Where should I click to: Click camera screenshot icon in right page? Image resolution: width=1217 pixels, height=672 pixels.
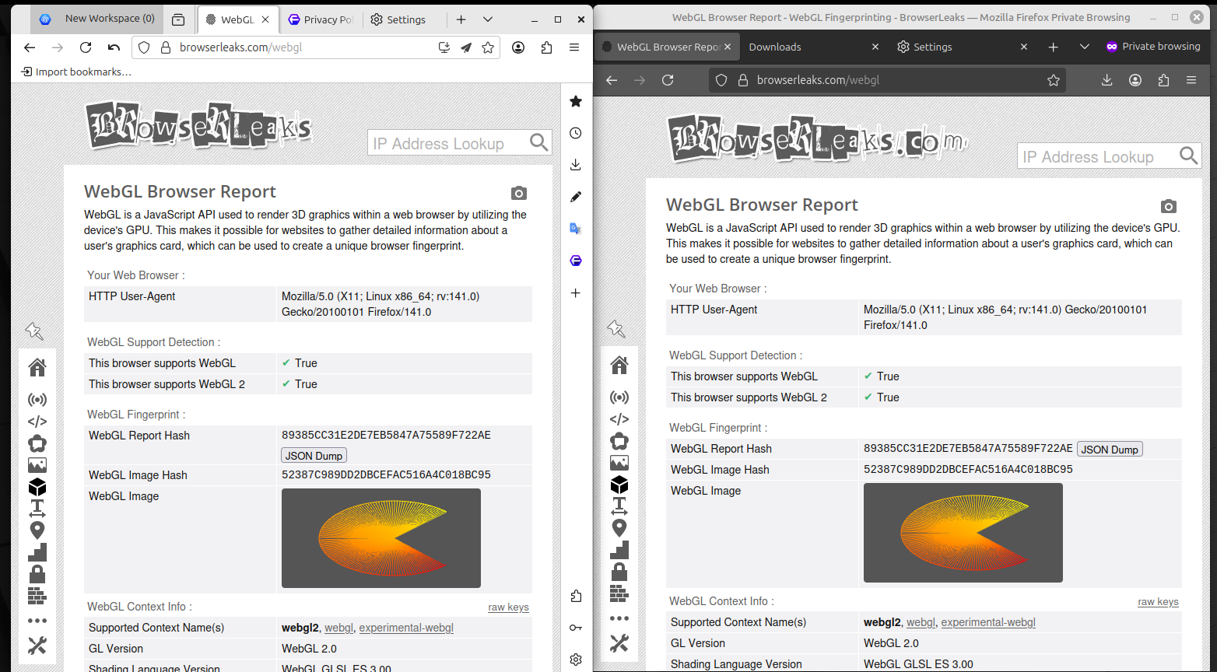(x=1169, y=206)
